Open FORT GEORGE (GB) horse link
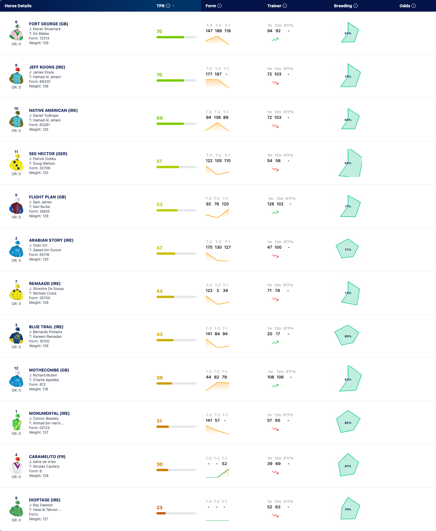This screenshot has width=436, height=531. (x=48, y=24)
